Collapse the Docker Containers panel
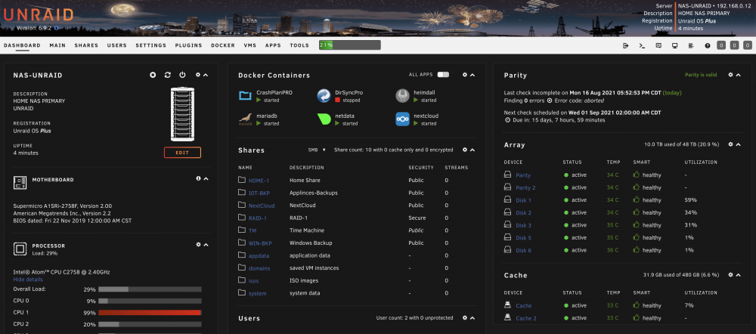This screenshot has width=756, height=334. 472,75
